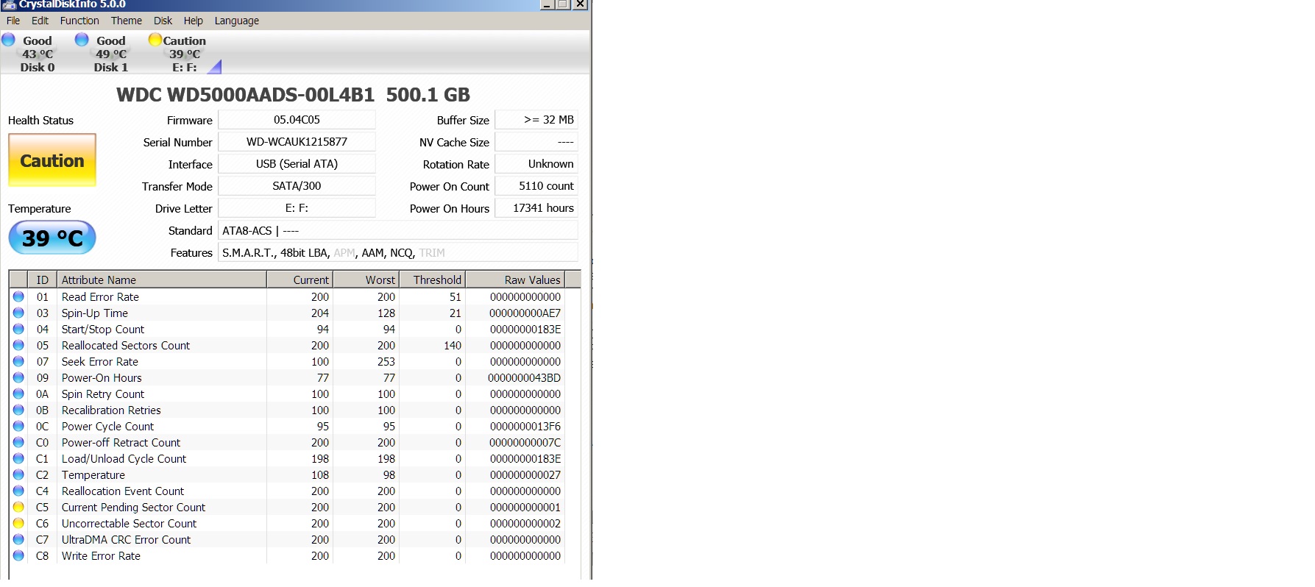Click the Firmware value field 05.04C05
This screenshot has height=587, width=1315.
point(297,120)
